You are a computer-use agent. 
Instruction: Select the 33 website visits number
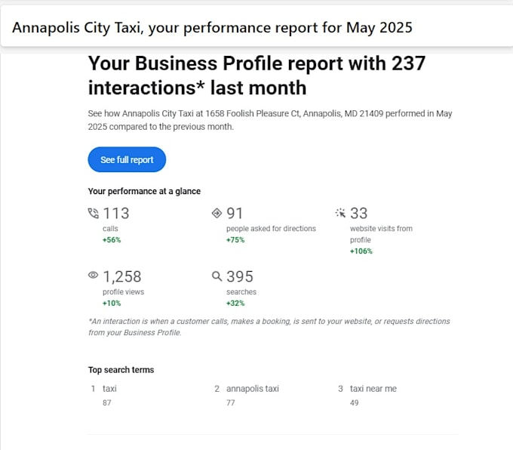(358, 213)
